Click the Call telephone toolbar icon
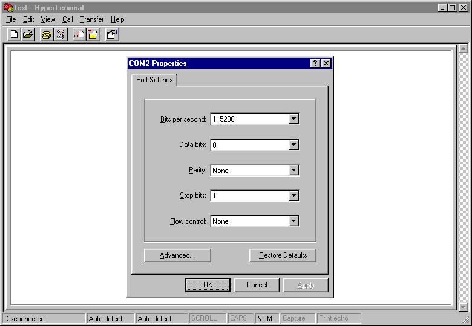The image size is (472, 326). (x=47, y=34)
